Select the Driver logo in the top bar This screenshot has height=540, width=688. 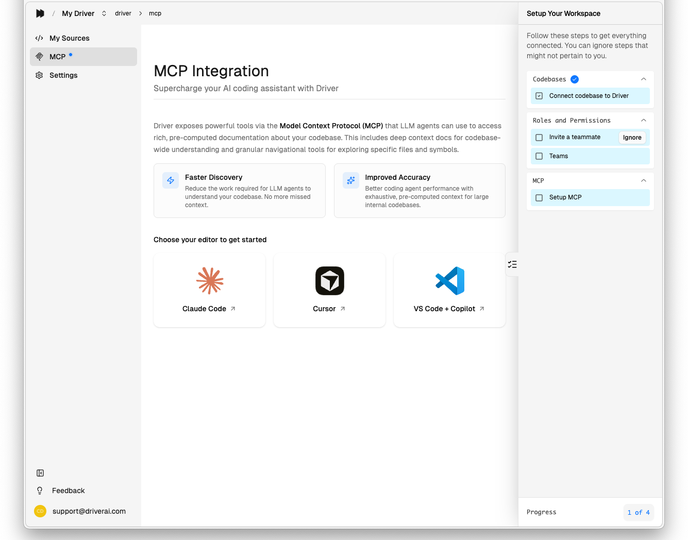coord(40,13)
